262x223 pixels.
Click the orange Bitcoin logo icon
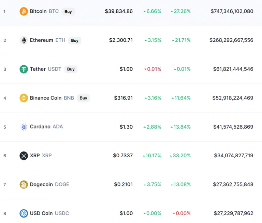(24, 11)
